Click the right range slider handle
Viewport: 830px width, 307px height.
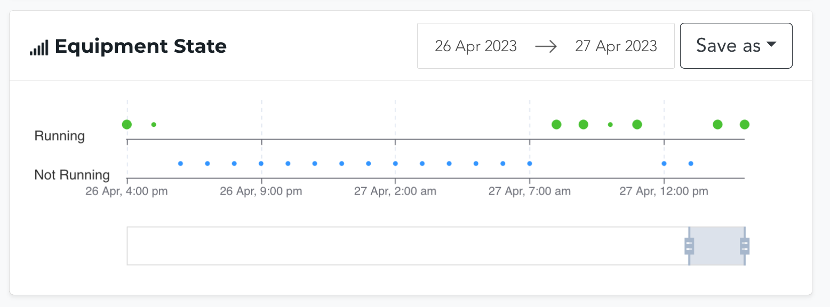[x=745, y=246]
